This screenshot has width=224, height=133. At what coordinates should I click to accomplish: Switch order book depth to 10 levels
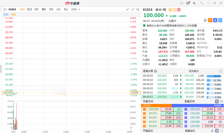tap(221, 101)
